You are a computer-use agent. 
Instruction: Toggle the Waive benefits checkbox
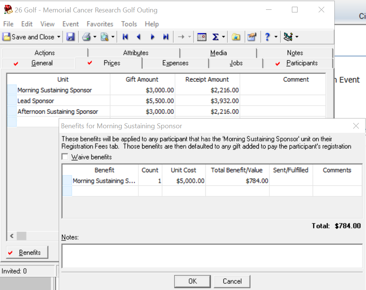[65, 157]
